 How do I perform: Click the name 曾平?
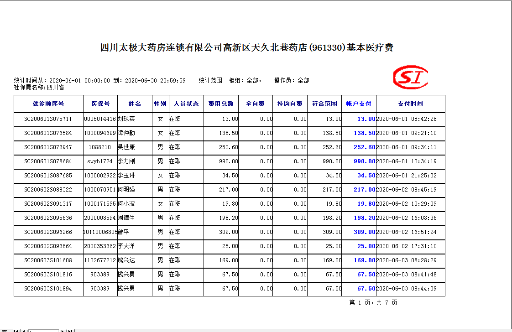coord(123,232)
